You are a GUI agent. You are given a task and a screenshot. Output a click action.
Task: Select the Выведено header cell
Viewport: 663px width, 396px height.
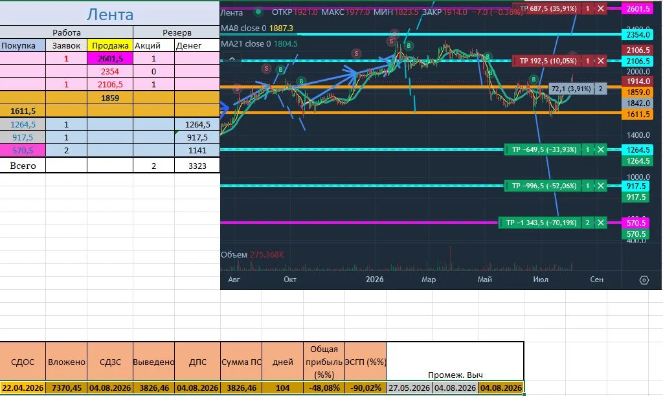pos(154,362)
